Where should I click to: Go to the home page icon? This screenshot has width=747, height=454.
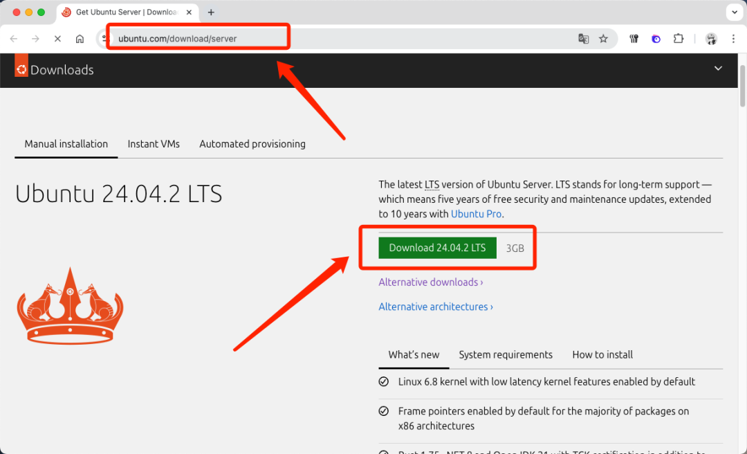80,39
